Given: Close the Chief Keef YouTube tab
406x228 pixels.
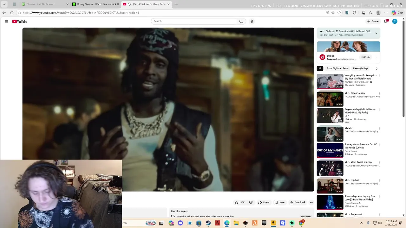Looking at the screenshot, I should click(168, 4).
